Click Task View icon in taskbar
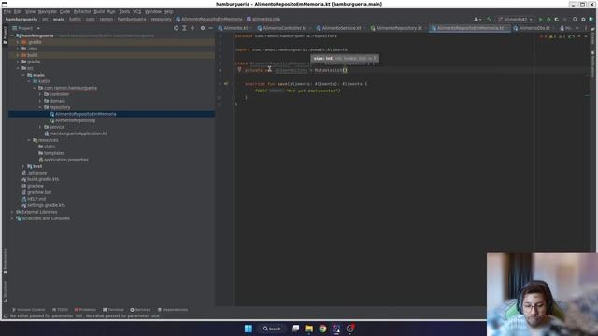Image resolution: width=598 pixels, height=336 pixels. [295, 329]
